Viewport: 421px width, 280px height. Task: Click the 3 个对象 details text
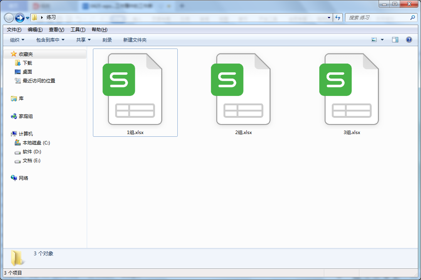[44, 254]
